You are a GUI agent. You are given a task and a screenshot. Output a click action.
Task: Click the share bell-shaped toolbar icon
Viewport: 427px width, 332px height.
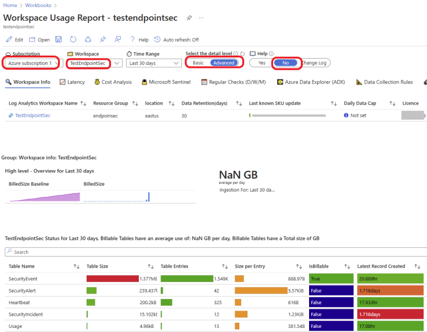(88, 39)
